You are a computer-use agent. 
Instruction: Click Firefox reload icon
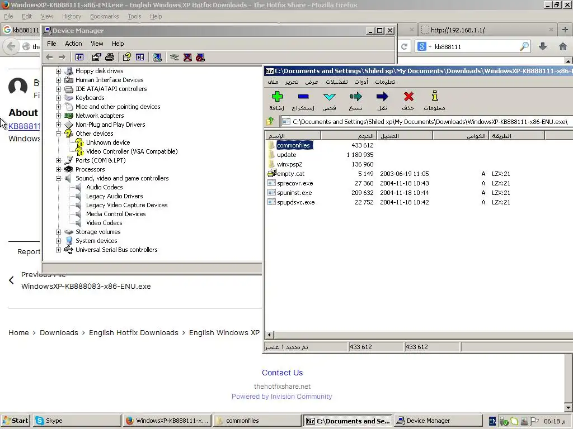(404, 47)
